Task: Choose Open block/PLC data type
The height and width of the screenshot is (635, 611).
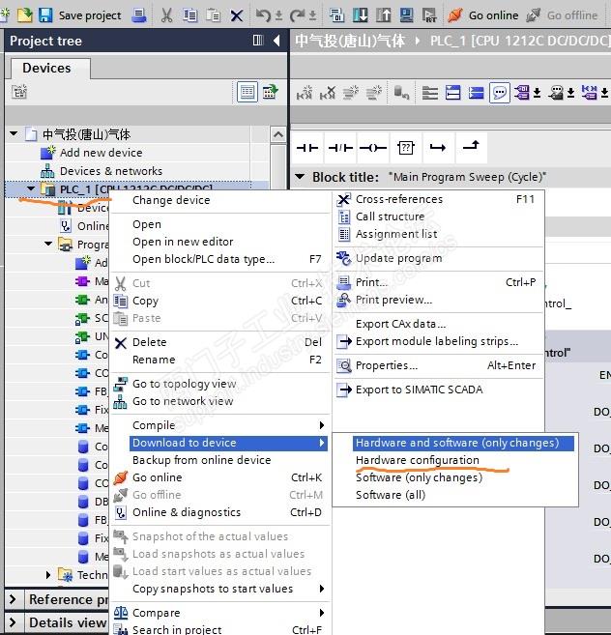Action: (203, 259)
